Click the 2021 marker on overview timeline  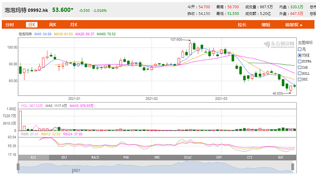coord(76,171)
